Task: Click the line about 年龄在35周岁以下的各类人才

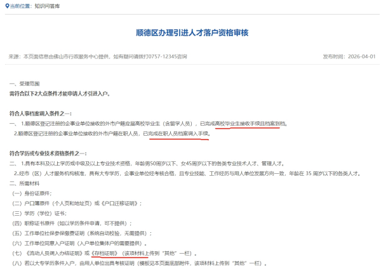Action: click(187, 174)
